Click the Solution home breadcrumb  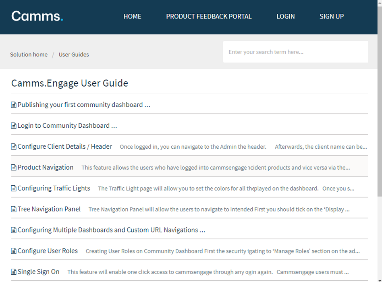click(x=29, y=54)
